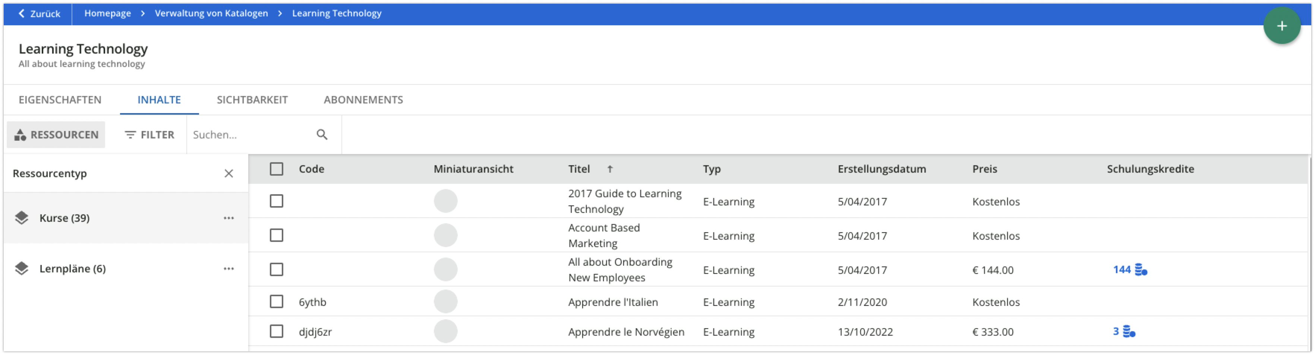Viewport: 1315px width, 355px height.
Task: Open the Abonnements tab
Action: (363, 100)
